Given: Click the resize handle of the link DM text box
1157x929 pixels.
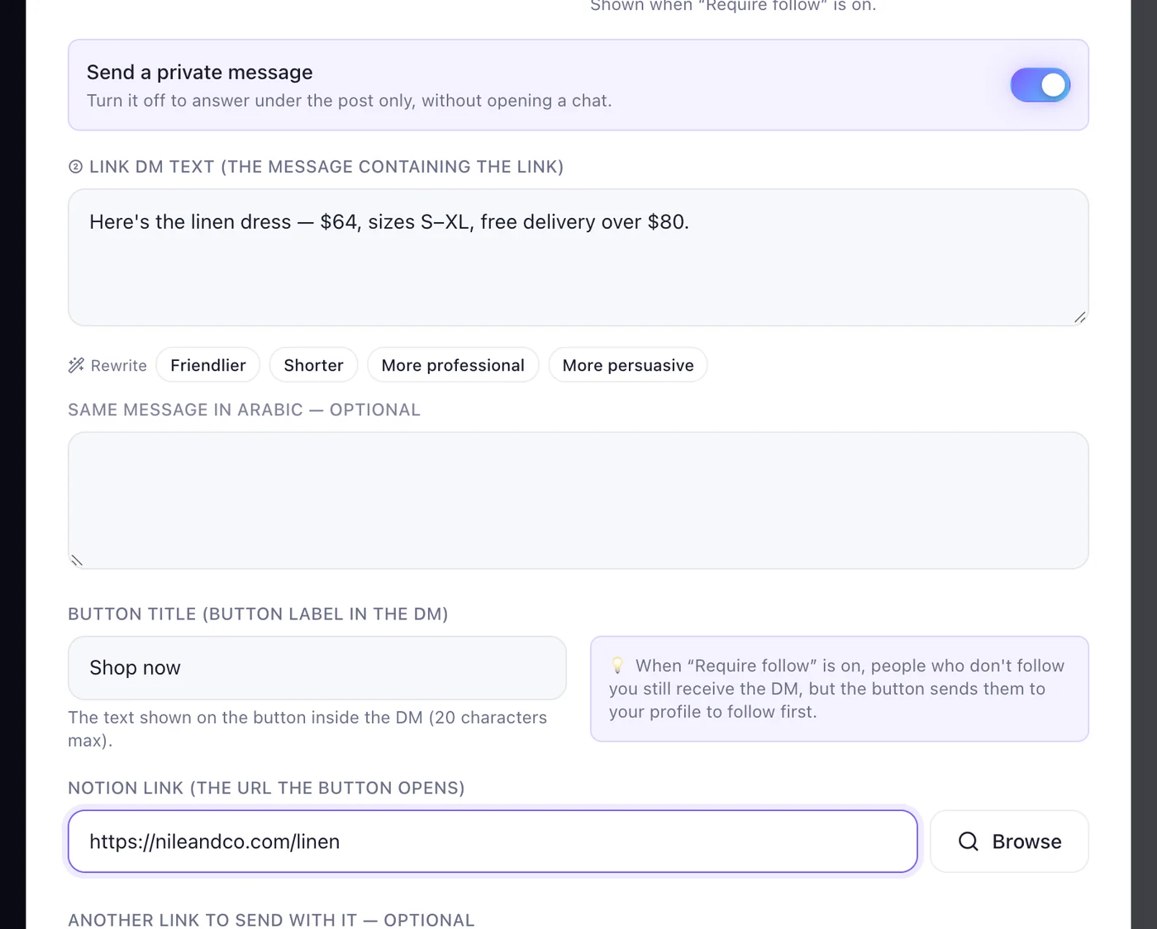Looking at the screenshot, I should (x=1079, y=317).
